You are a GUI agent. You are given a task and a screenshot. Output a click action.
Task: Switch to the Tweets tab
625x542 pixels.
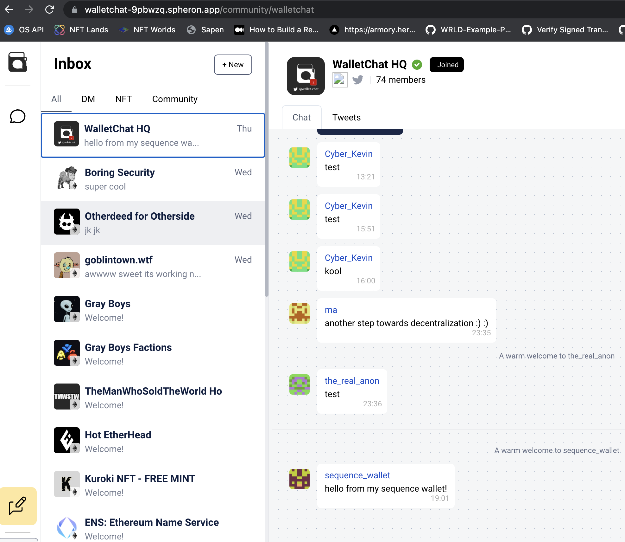click(346, 118)
